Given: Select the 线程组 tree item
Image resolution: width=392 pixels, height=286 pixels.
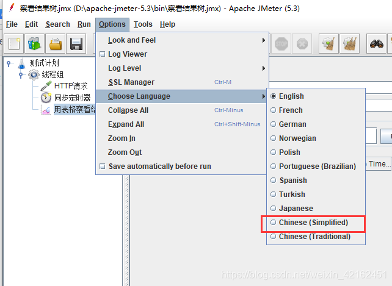Looking at the screenshot, I should point(53,74).
